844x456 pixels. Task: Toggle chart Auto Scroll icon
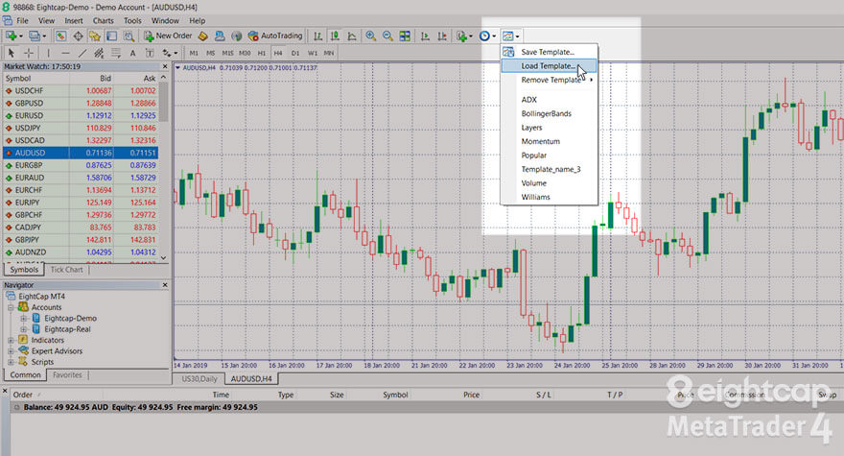[x=425, y=36]
